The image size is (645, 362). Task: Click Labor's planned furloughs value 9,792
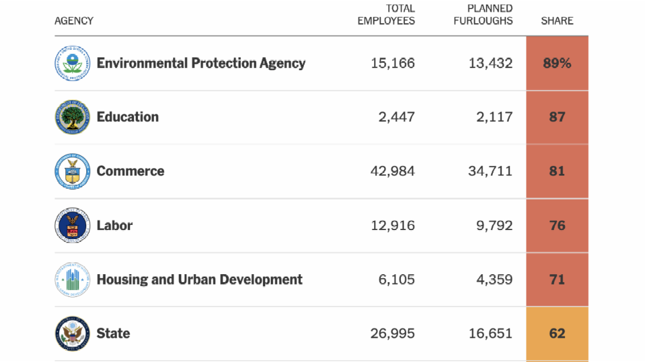tap(494, 225)
